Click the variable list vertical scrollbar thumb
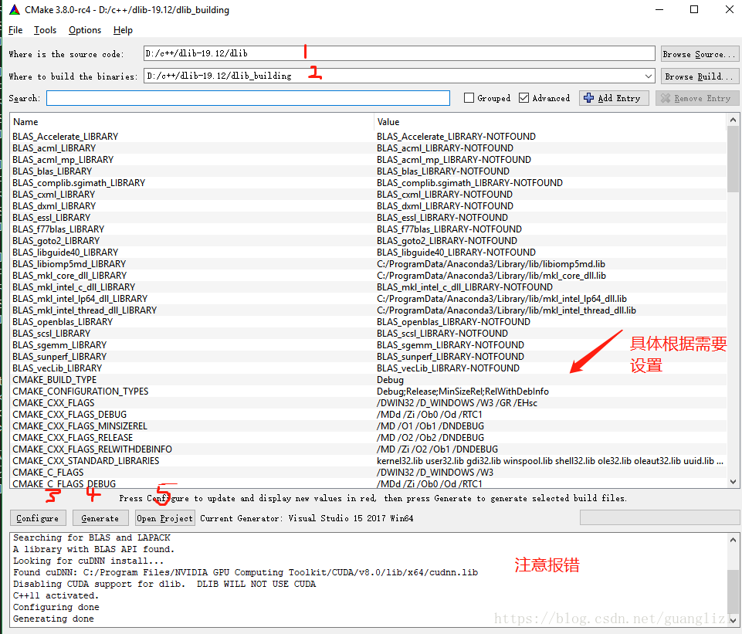Image resolution: width=742 pixels, height=634 pixels. [x=733, y=159]
